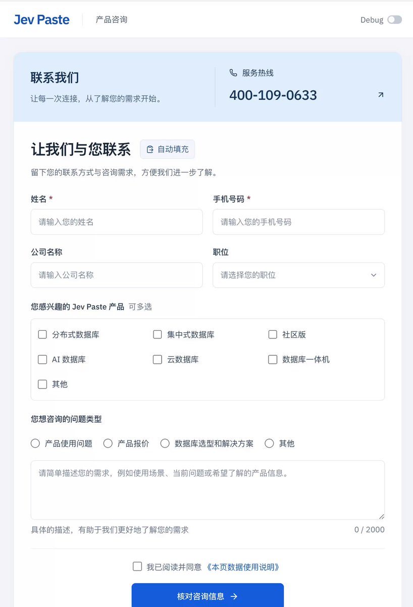
Task: Check the 云数据库 checkbox
Action: (158, 359)
